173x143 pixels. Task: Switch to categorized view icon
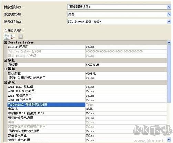tap(7, 37)
